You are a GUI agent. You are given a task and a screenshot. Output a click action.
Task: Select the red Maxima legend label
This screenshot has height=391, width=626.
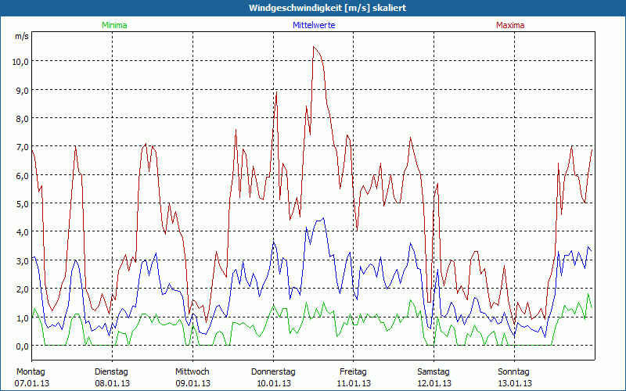point(510,25)
